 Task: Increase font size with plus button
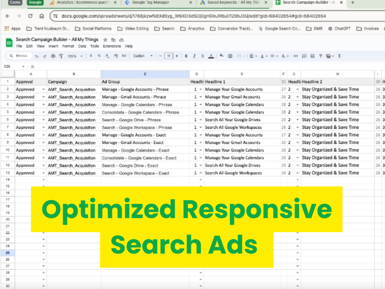tap(177, 56)
